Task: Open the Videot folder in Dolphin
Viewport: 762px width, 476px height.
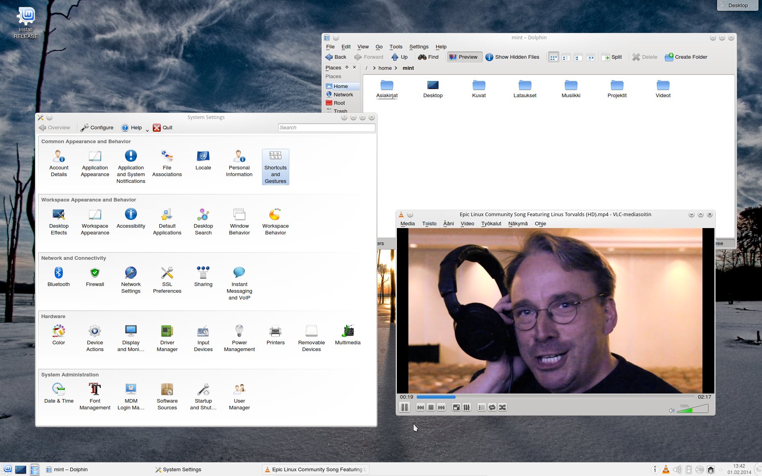Action: pos(663,89)
